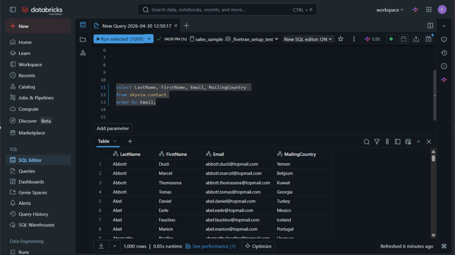Collapse the left sidebar panel icon
Screen dimensions: 455x255
tap(13, 10)
